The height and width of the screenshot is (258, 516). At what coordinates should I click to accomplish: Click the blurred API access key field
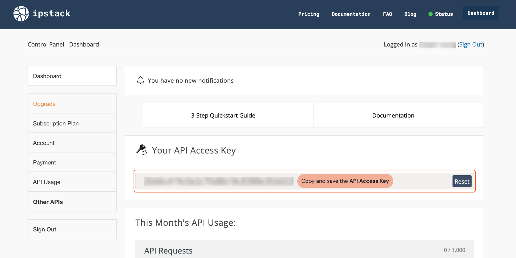pyautogui.click(x=218, y=181)
